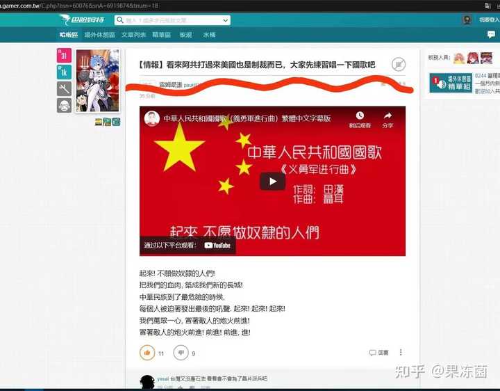Screen dimensions: 500x391
Task: Play the embedded YouTube video
Action: pyautogui.click(x=273, y=182)
